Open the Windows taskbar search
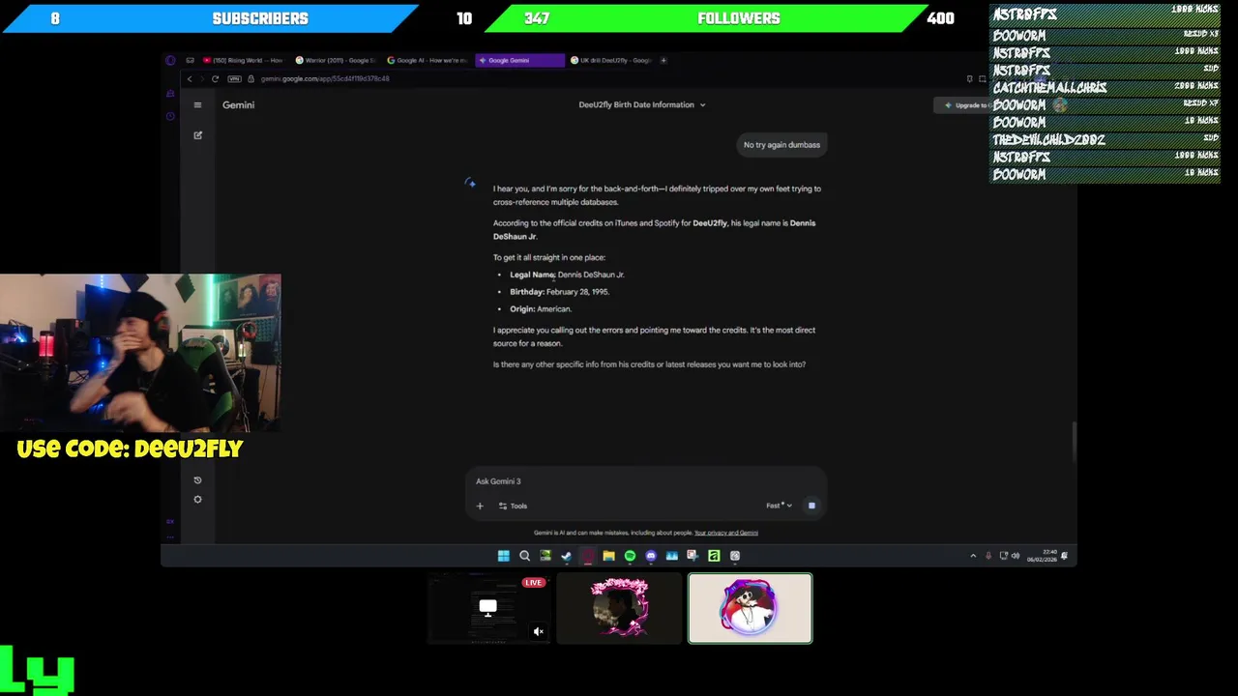The image size is (1238, 696). (x=525, y=556)
